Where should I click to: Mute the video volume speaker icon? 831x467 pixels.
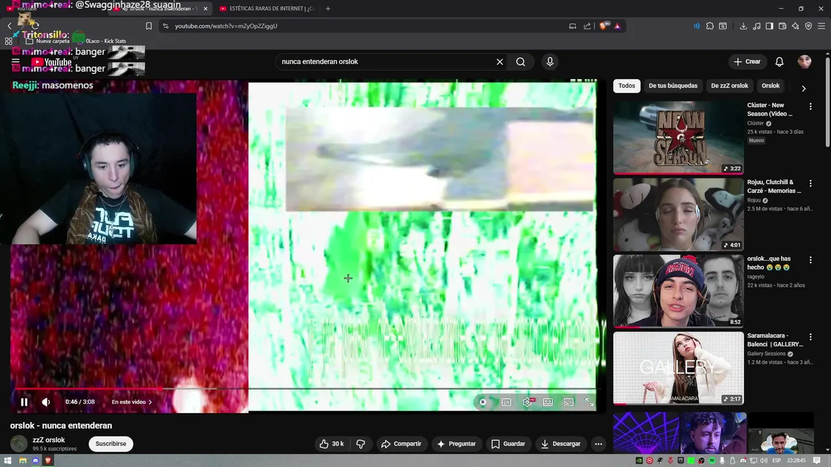[x=46, y=402]
